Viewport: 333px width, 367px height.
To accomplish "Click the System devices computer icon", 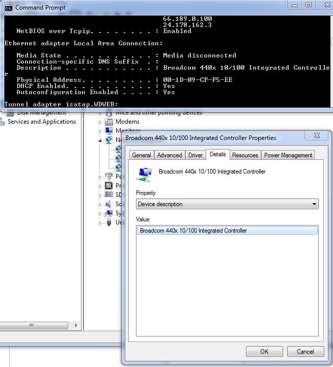I will coord(109,213).
